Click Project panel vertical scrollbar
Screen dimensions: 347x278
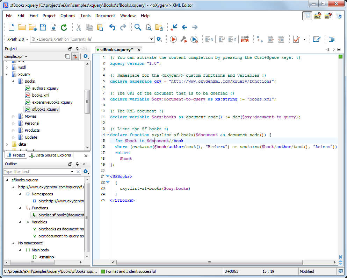87,102
